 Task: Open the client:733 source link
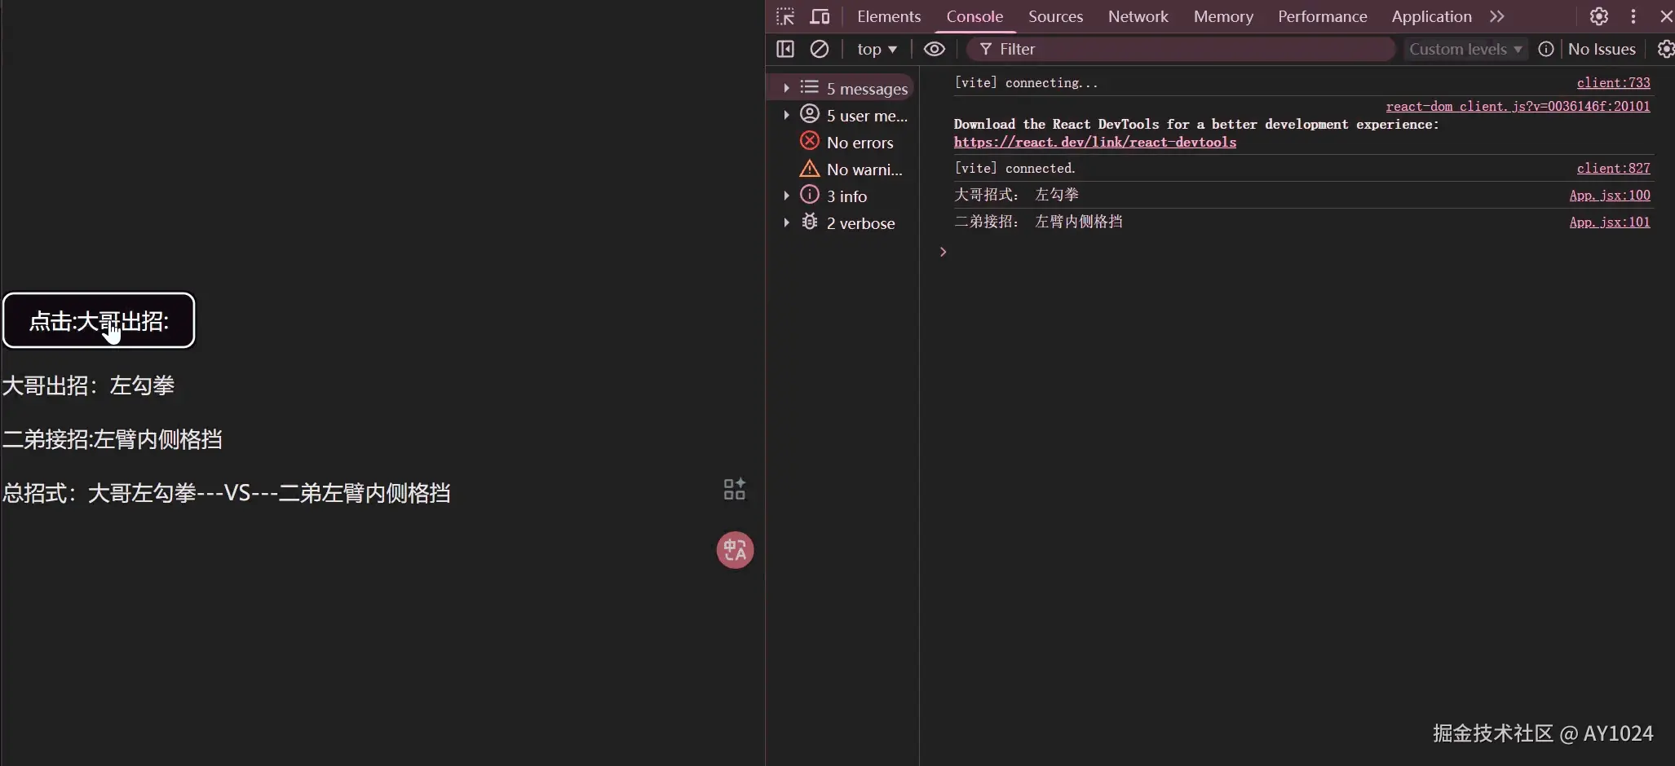pos(1613,82)
